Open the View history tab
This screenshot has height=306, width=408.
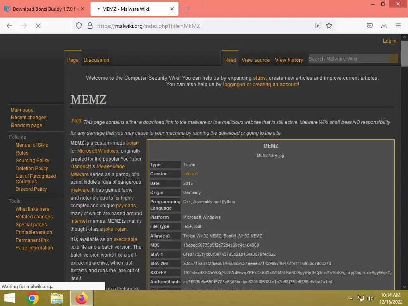289,60
